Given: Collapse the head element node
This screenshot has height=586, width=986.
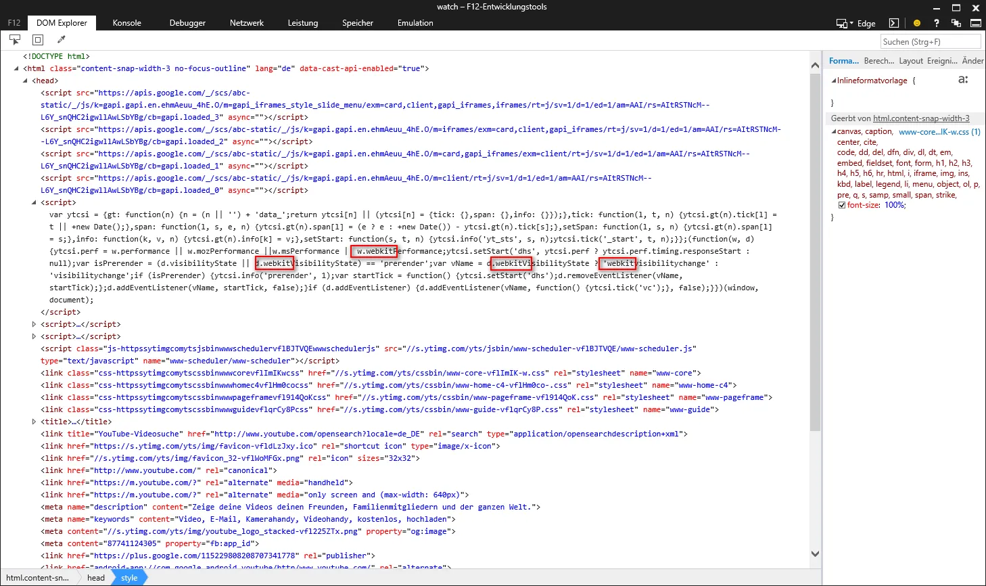Looking at the screenshot, I should [x=26, y=81].
